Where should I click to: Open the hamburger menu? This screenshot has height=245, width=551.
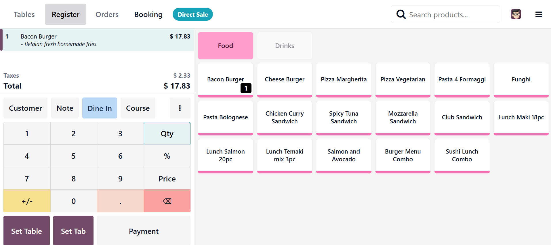coord(539,14)
